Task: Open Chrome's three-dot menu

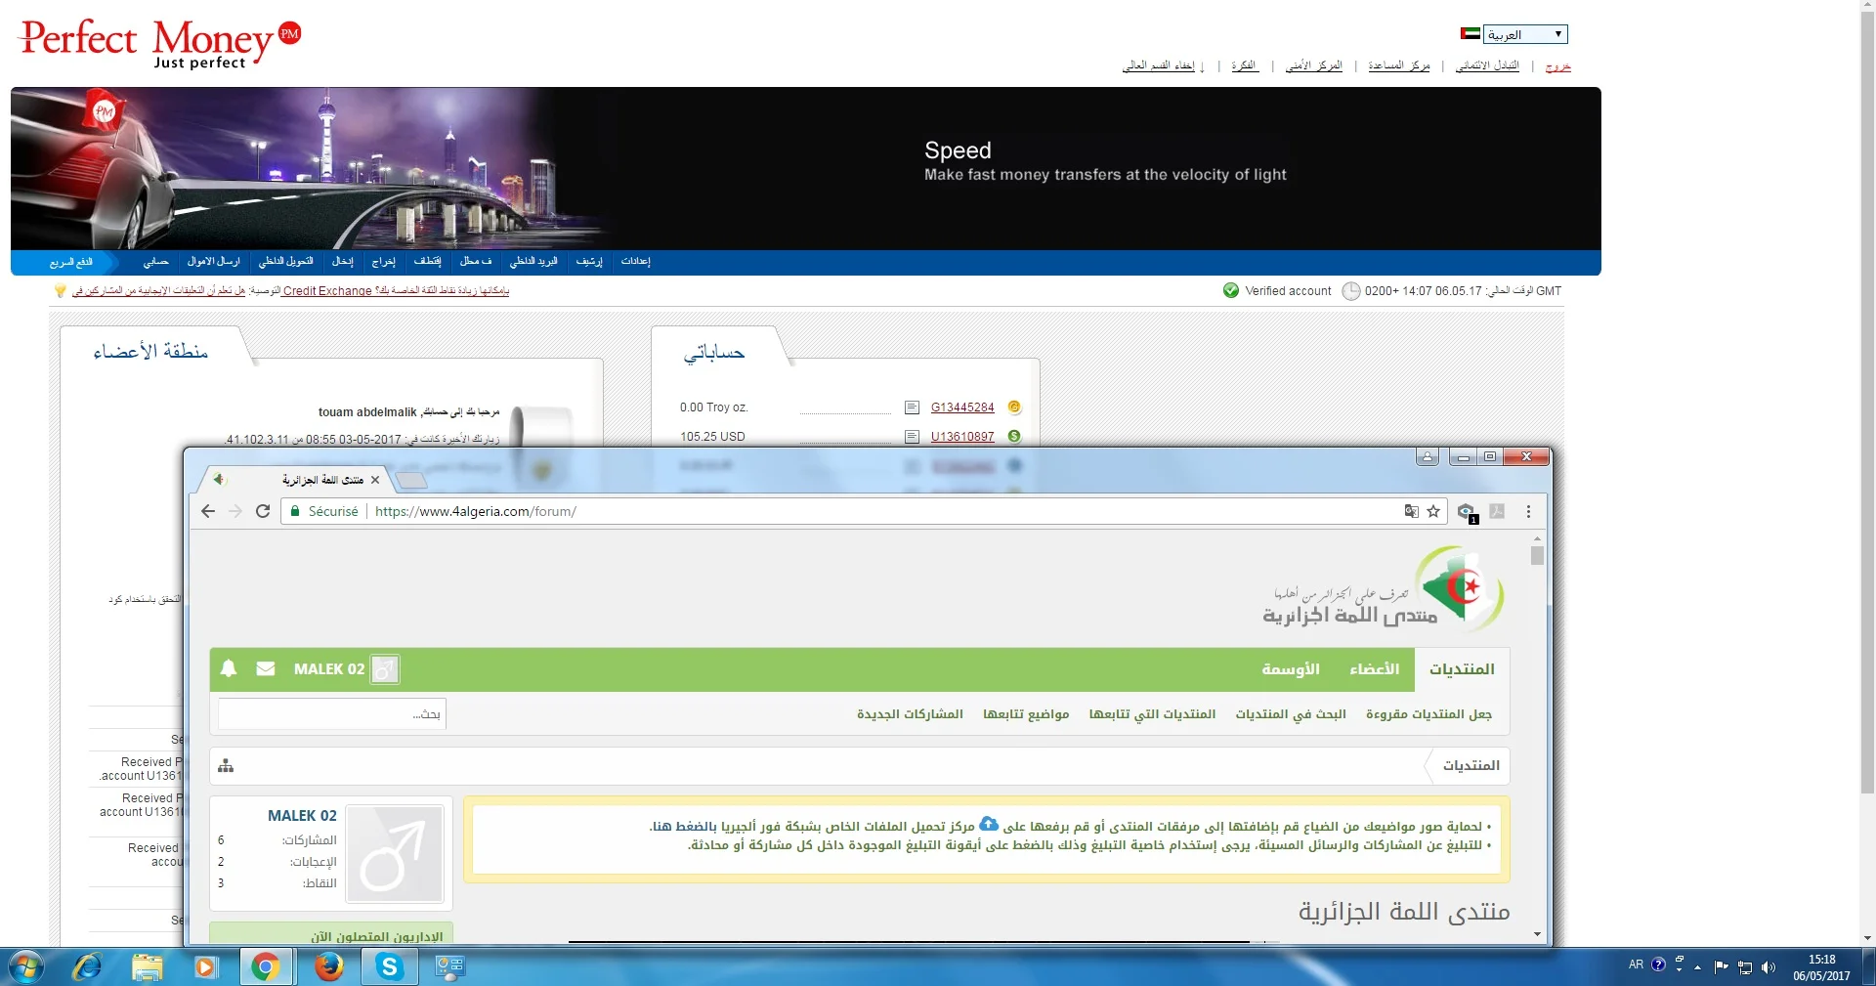Action: pos(1528,511)
